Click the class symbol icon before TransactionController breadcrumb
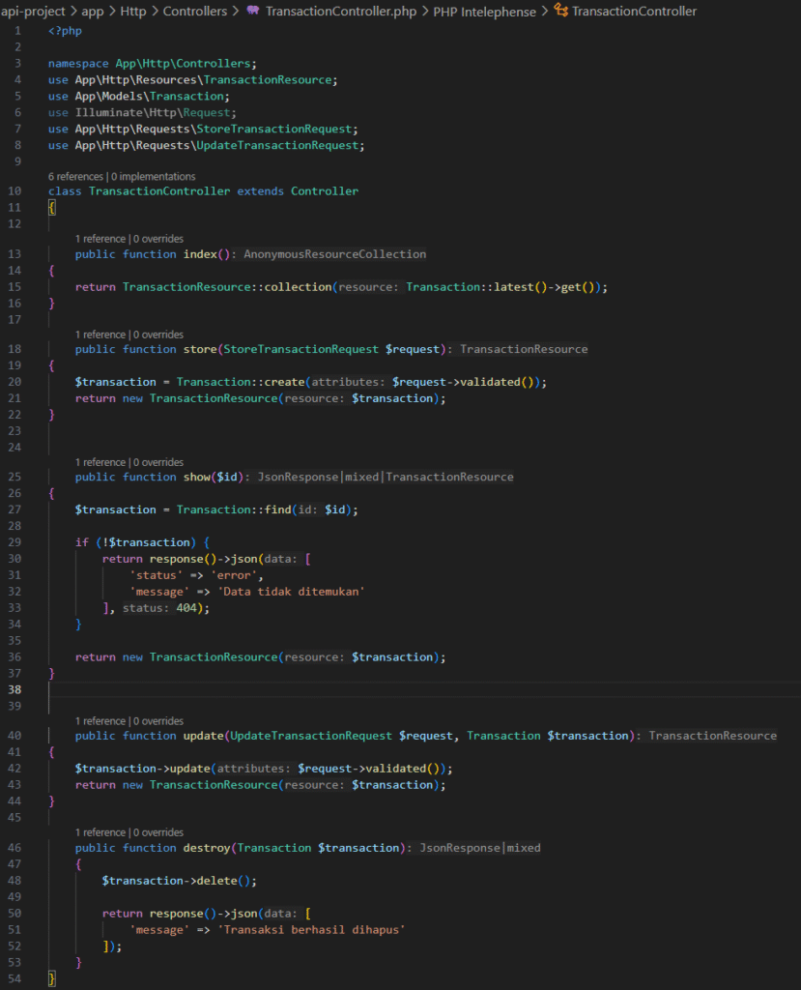 click(560, 11)
